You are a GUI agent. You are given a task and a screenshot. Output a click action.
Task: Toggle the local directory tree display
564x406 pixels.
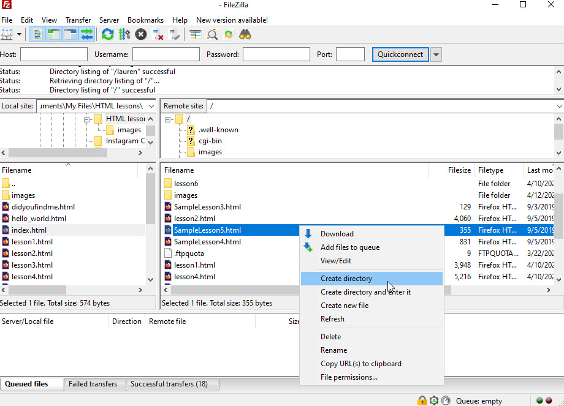point(53,35)
